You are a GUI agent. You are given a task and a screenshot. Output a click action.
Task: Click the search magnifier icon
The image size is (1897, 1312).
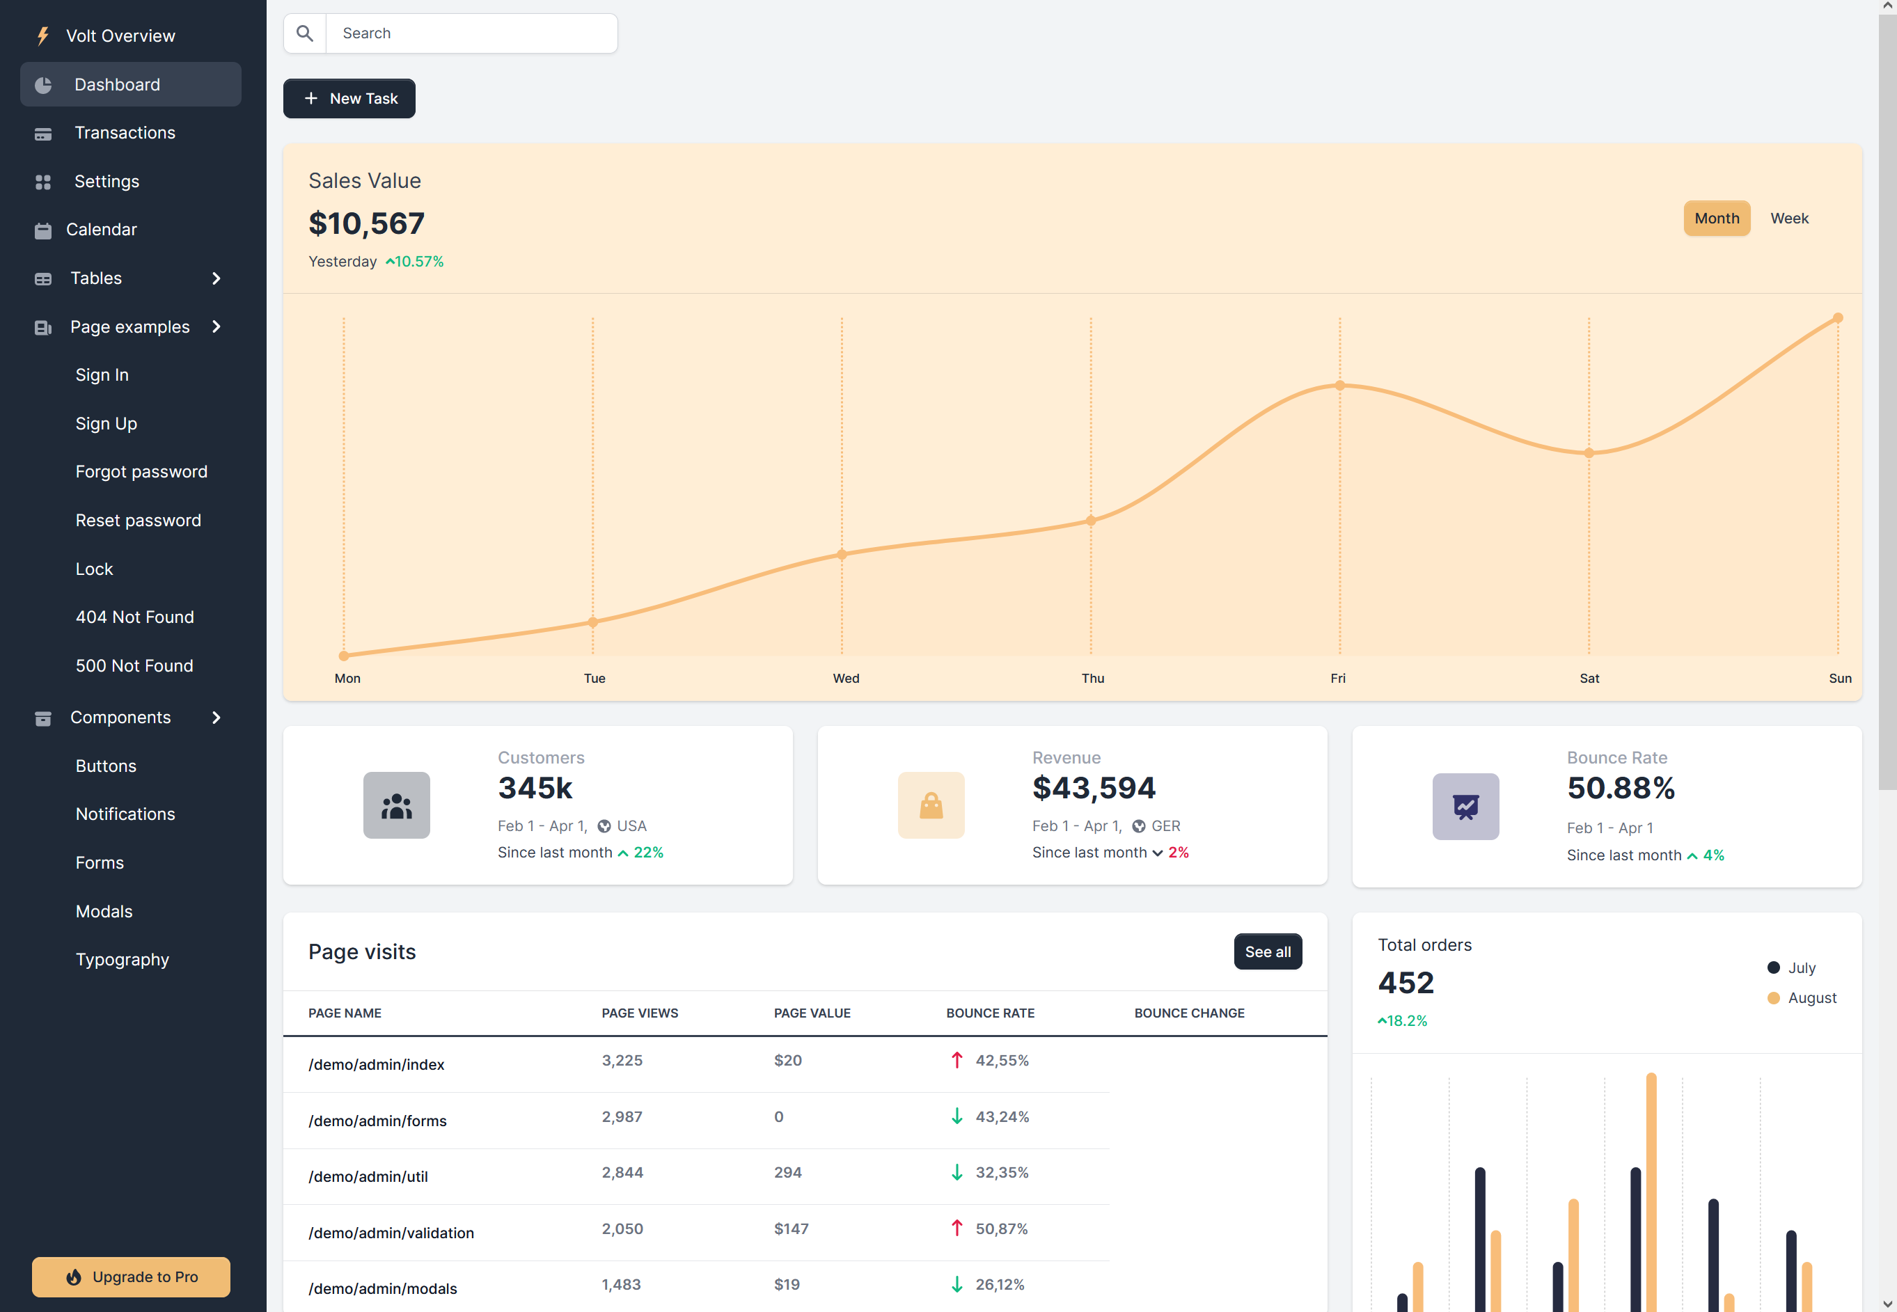[x=305, y=33]
